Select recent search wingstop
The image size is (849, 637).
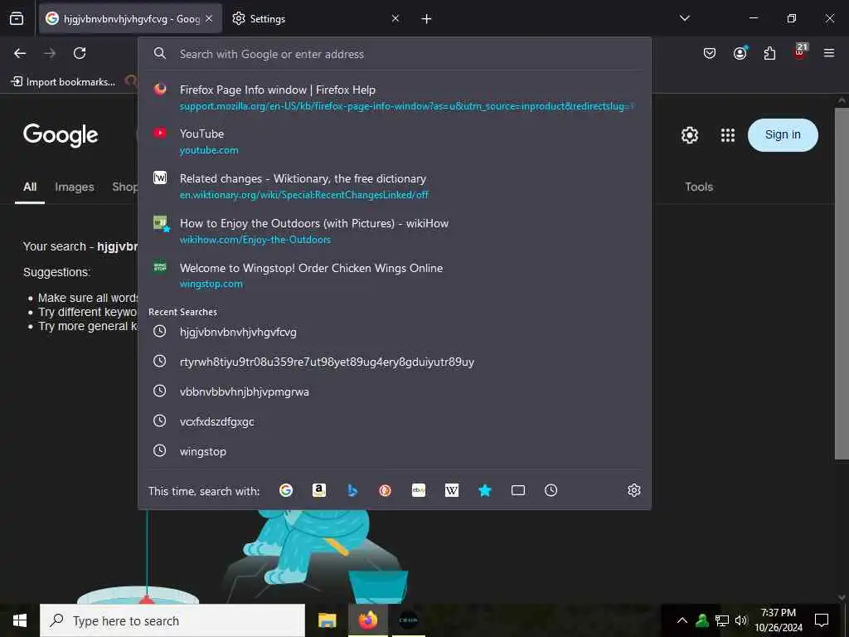(394, 450)
